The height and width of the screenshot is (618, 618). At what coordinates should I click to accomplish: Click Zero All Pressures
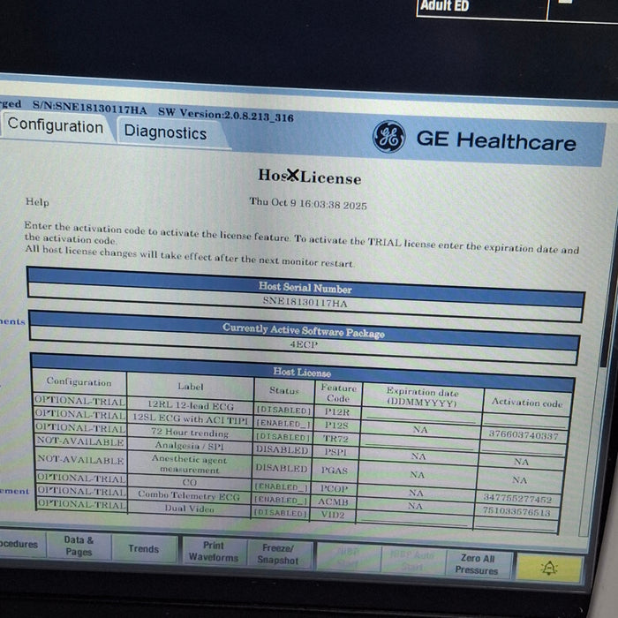(x=477, y=564)
